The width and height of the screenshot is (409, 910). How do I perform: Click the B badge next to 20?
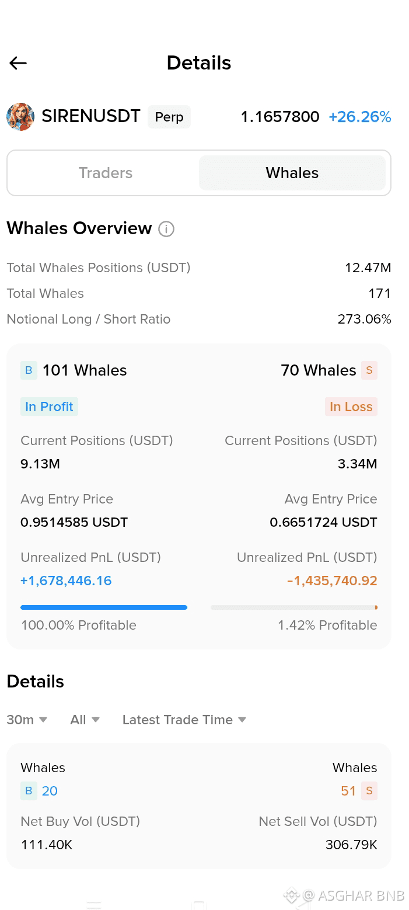click(29, 791)
